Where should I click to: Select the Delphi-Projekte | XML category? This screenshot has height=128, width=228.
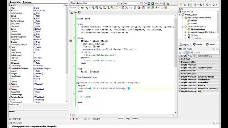(x=191, y=91)
